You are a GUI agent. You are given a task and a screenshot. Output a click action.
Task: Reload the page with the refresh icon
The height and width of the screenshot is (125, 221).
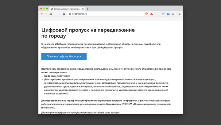[51, 14]
